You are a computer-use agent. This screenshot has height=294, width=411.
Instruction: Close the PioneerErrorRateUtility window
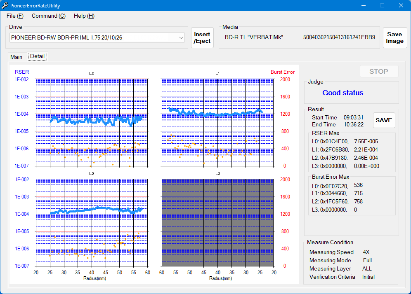pyautogui.click(x=401, y=5)
